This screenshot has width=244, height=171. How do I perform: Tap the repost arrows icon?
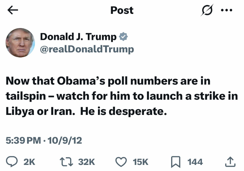(67, 162)
